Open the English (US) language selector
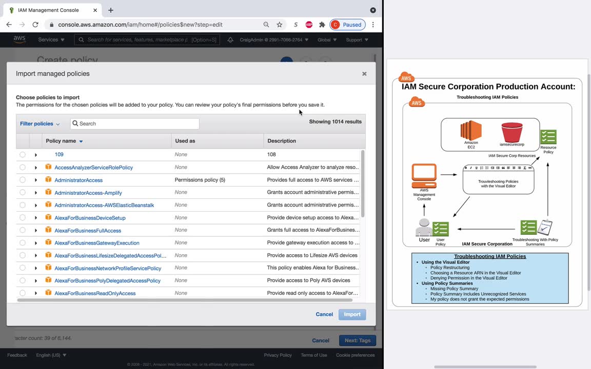Screen dimensions: 591x369 tap(51, 355)
